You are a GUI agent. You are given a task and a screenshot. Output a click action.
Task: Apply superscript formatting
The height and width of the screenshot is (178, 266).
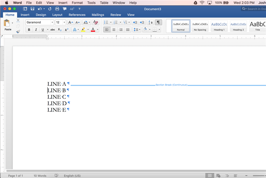coord(66,30)
